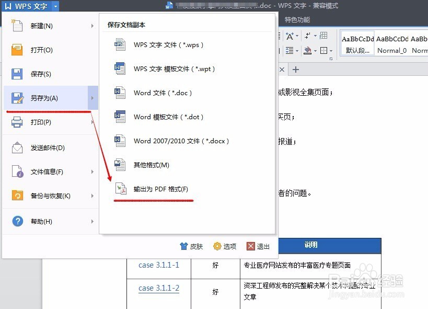Open the paragraph dialog launcher corner
Screen dimensions: 428x309
(x=331, y=59)
